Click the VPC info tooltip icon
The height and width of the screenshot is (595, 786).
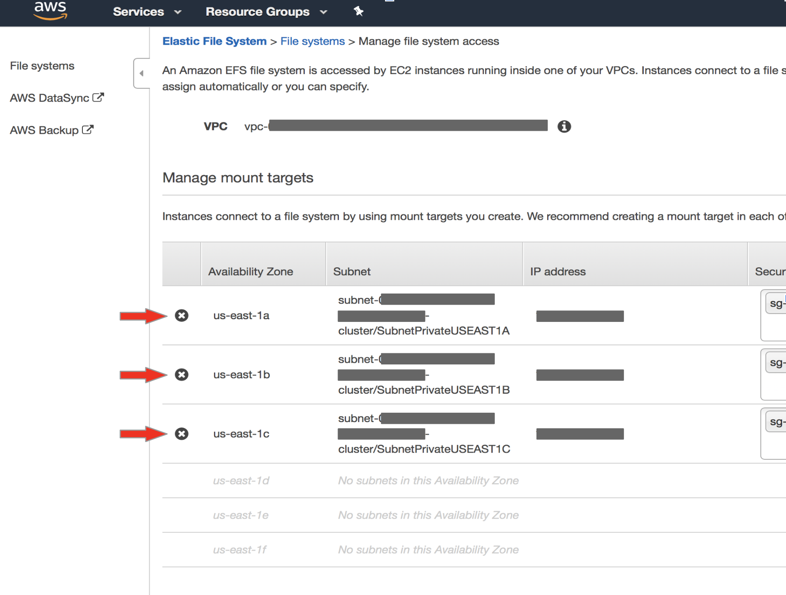click(x=564, y=126)
